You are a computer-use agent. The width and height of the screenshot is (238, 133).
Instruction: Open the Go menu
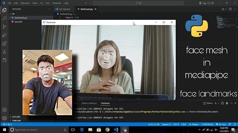[x=41, y=3]
